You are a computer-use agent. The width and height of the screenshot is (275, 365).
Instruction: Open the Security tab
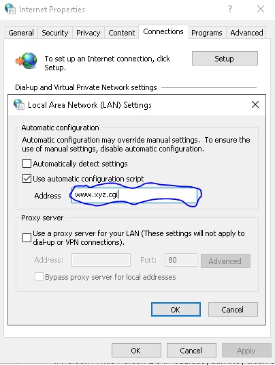click(55, 33)
